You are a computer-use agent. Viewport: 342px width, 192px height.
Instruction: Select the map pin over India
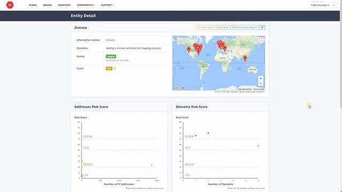coord(245,58)
